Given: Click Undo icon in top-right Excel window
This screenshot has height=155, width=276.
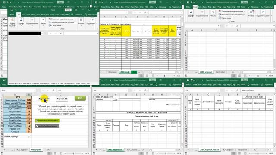Looking at the screenshot, I should 192,3.
